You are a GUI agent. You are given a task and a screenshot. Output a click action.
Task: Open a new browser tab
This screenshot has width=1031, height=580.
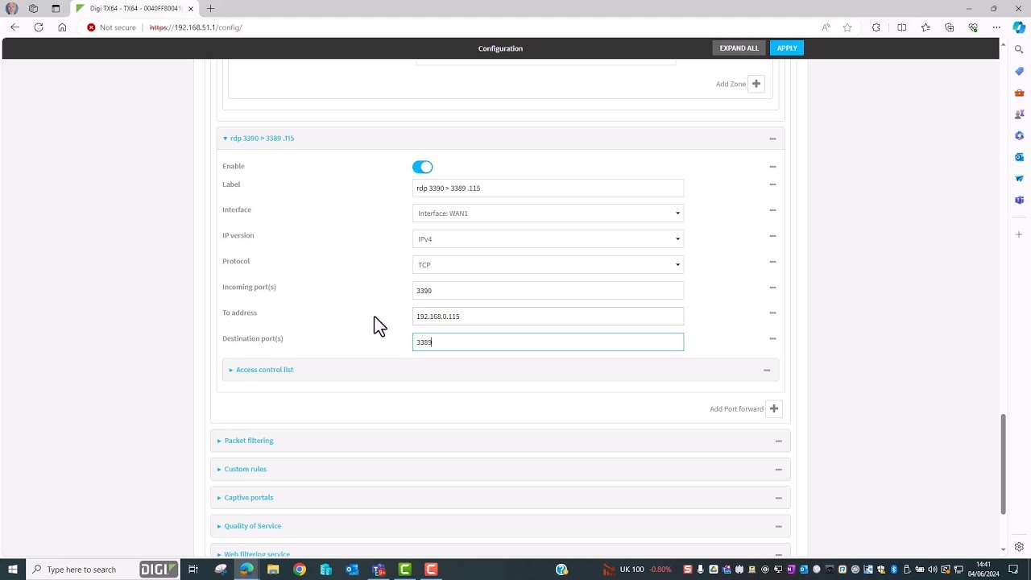[x=210, y=8]
